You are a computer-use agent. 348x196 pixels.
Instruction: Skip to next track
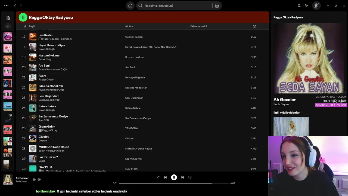tap(183, 177)
